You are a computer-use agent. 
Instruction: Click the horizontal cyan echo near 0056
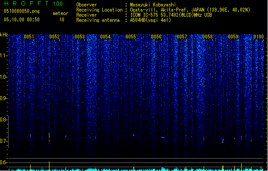pos(163,137)
